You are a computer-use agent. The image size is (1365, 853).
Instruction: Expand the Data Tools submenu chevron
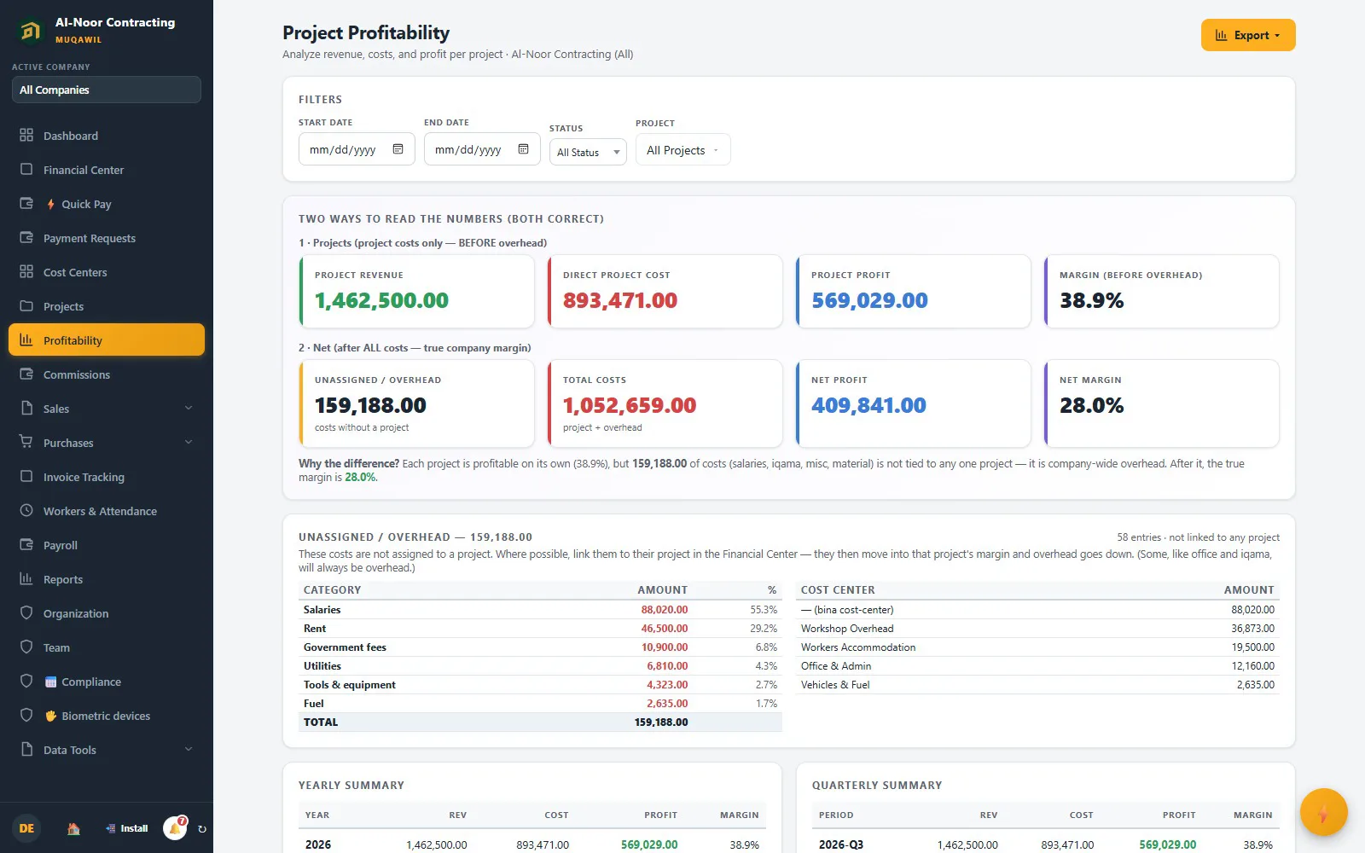[x=189, y=749]
